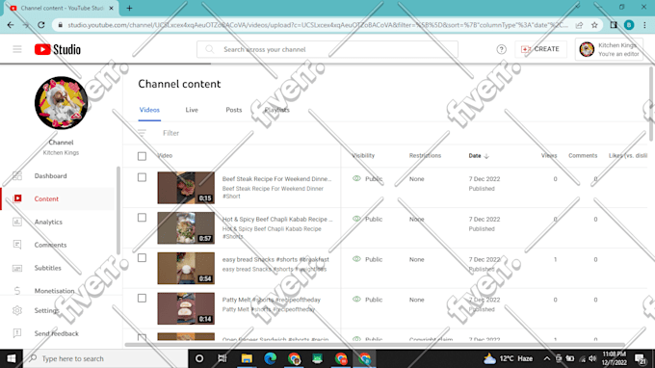Open the Chrome side panel icon
The height and width of the screenshot is (368, 655).
(x=614, y=25)
